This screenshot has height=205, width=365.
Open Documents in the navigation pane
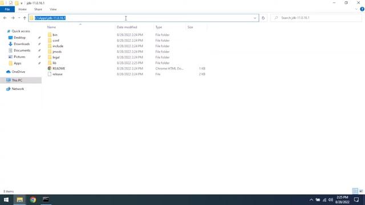tap(22, 51)
